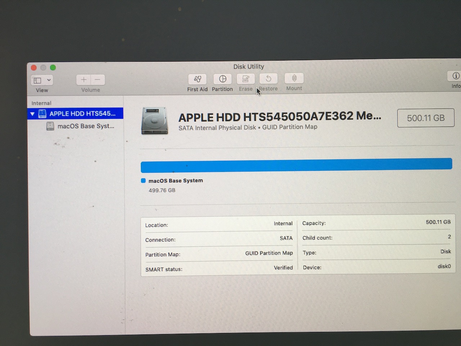
Task: Click the add Volume plus icon
Action: pos(83,79)
